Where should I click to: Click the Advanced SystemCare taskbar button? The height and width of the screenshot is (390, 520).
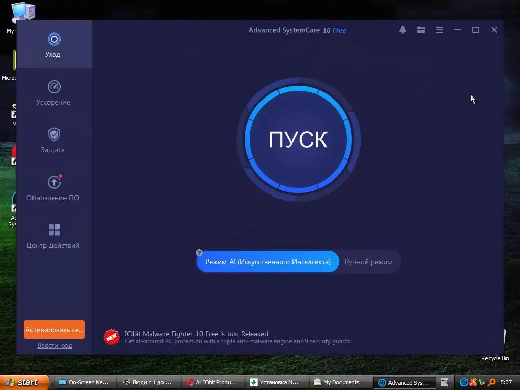tap(405, 383)
